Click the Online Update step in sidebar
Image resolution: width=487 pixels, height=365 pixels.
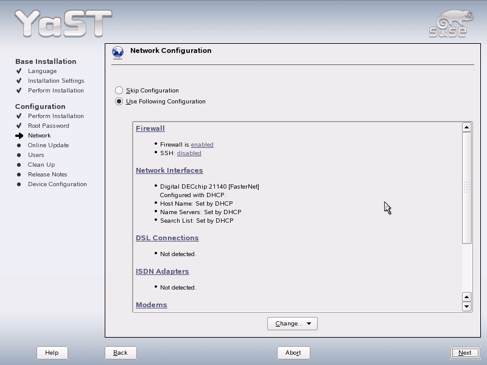pos(49,145)
